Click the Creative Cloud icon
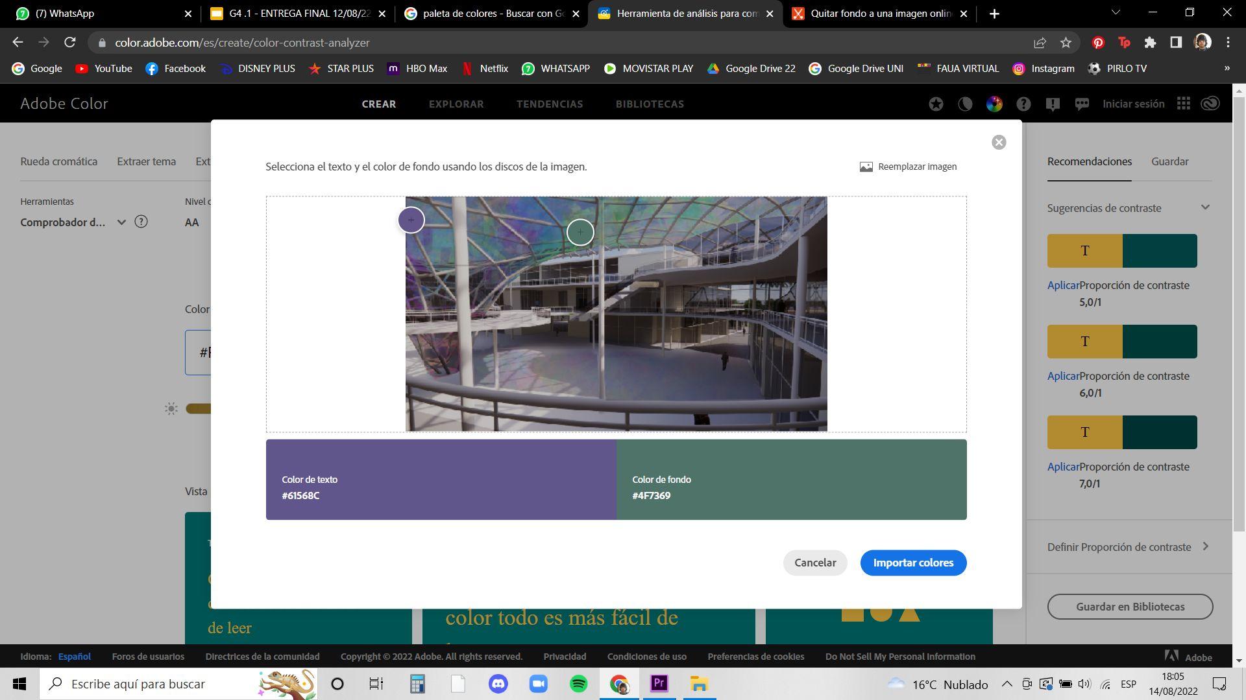1246x700 pixels. pyautogui.click(x=1210, y=104)
